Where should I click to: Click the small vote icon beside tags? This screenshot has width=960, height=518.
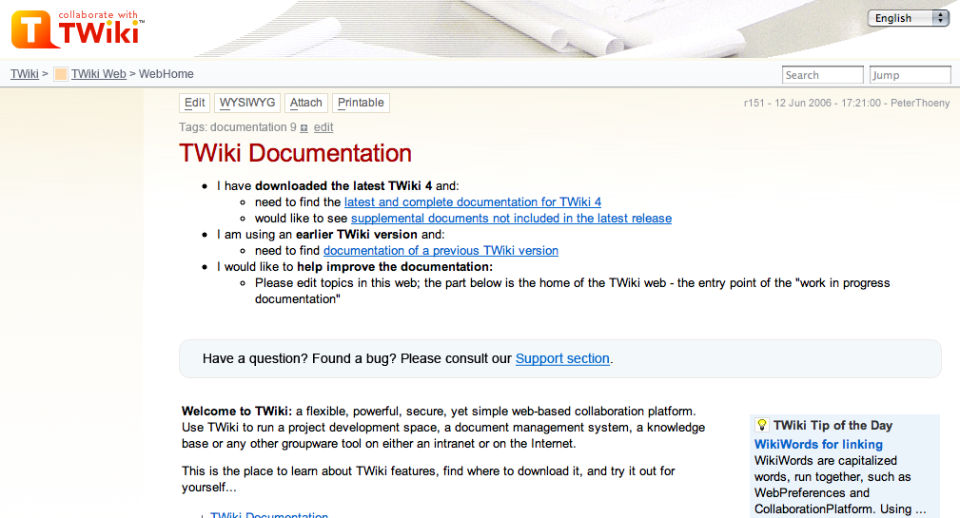click(304, 127)
